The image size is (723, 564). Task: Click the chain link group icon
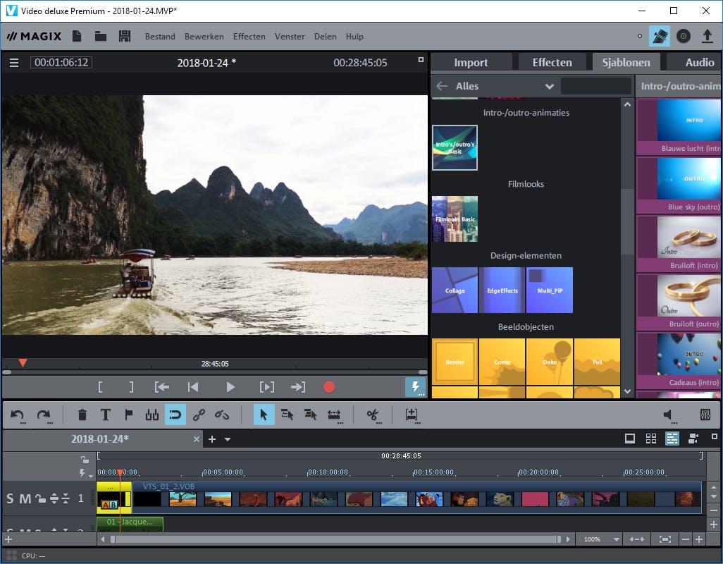[x=199, y=415]
